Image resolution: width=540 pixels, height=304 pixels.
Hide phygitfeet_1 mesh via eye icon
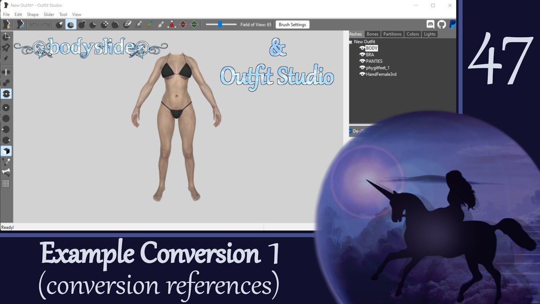click(362, 68)
